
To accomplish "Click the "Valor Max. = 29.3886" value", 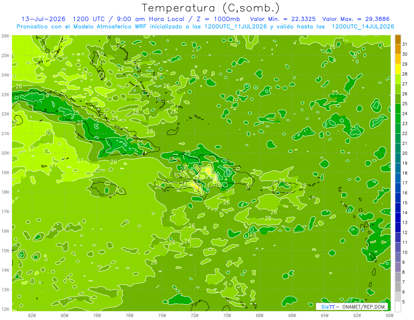I will (357, 19).
